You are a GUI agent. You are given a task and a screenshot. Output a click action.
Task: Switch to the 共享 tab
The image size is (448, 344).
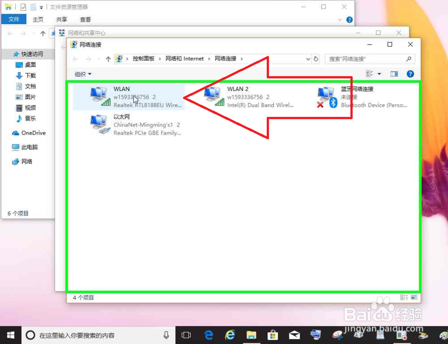(61, 19)
